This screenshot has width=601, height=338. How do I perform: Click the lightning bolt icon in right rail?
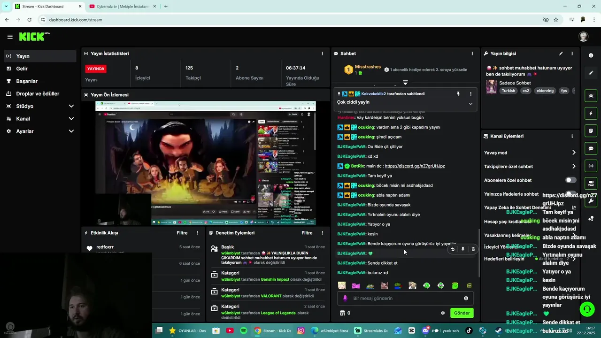pos(591,113)
